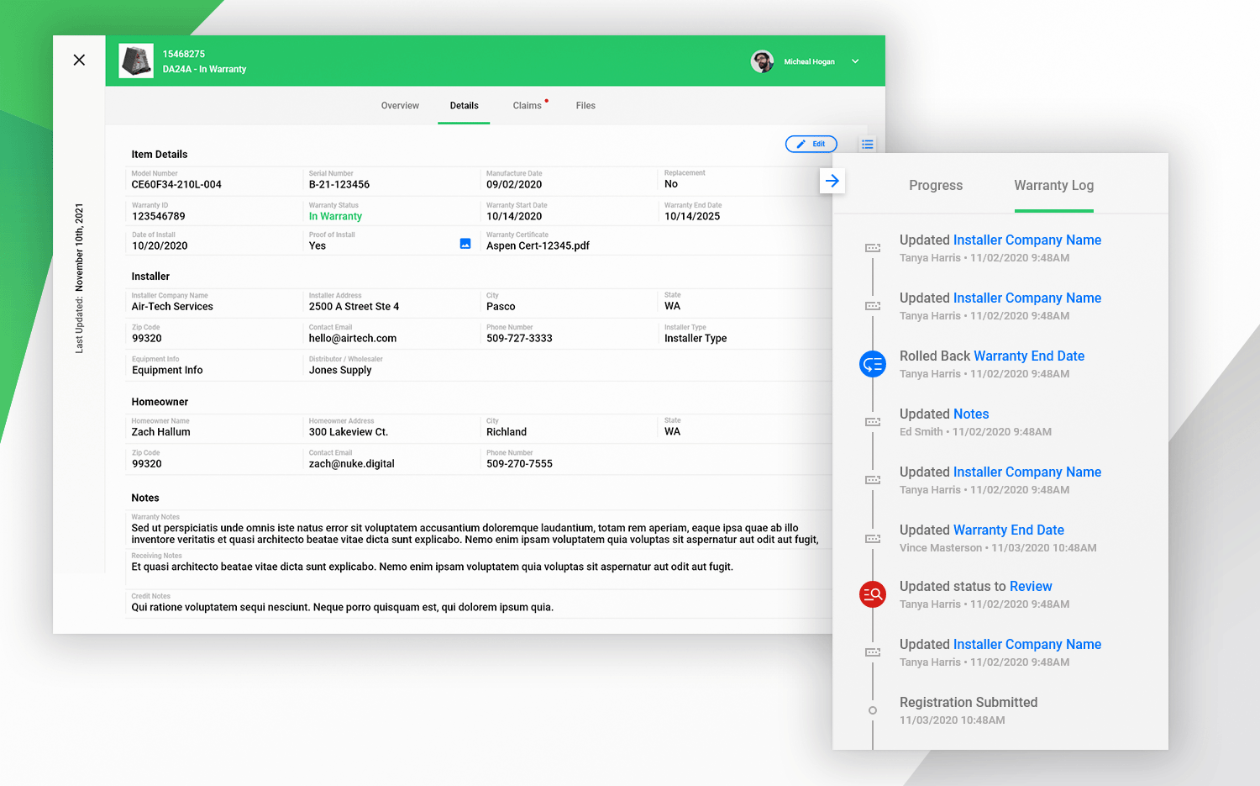Click the Notes link in Ed Smith entry

971,414
